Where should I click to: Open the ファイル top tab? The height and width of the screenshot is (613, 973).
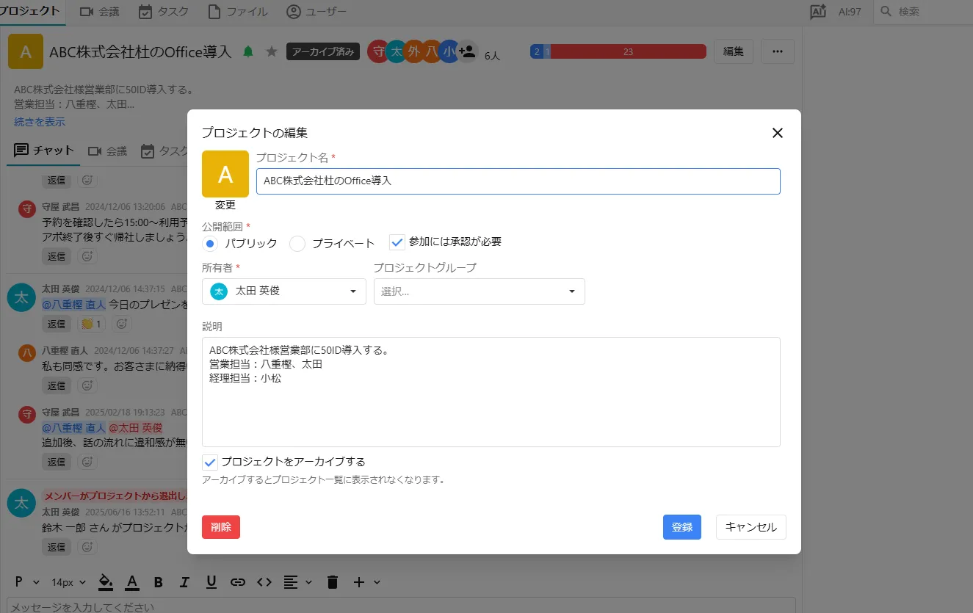pos(237,12)
